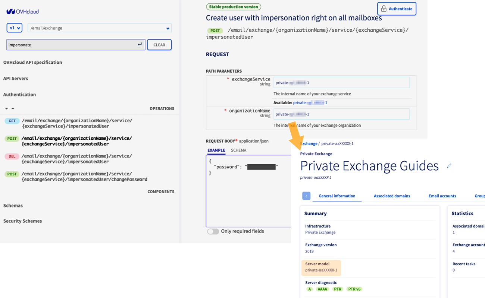Click the green A server diagnostic badge
Screen dimensions: 485x298
309,289
